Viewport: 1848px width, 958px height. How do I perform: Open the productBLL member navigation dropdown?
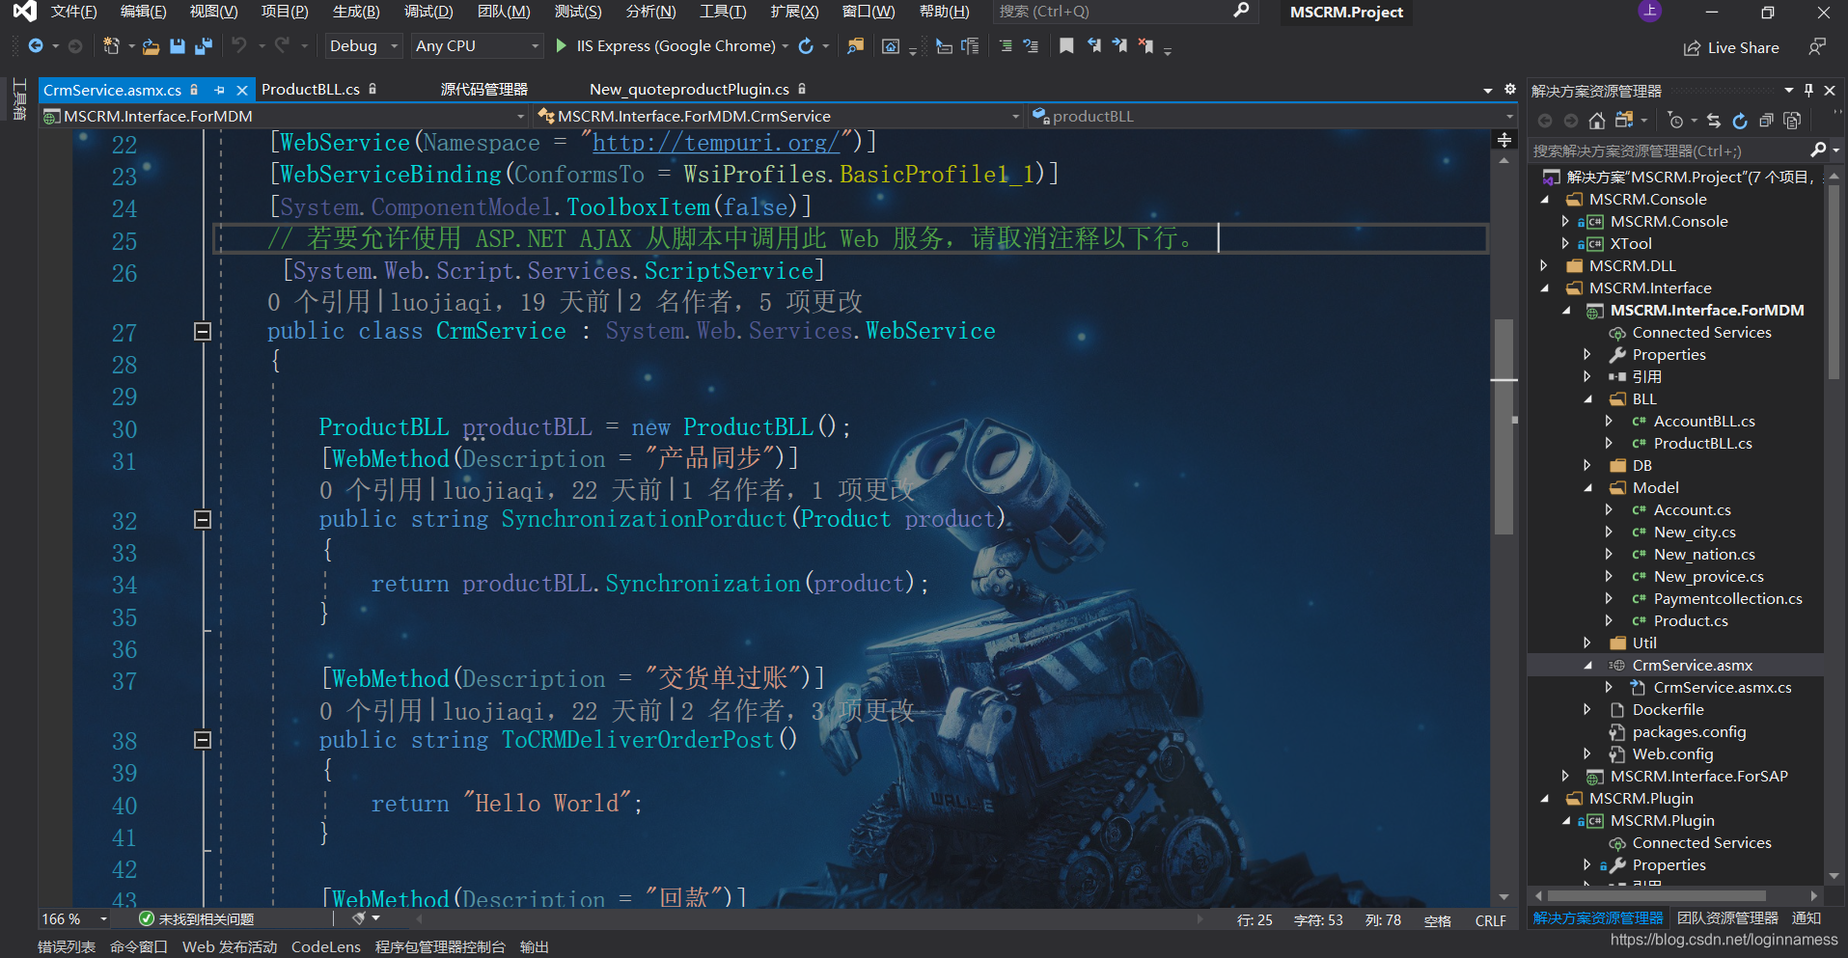click(x=1272, y=116)
